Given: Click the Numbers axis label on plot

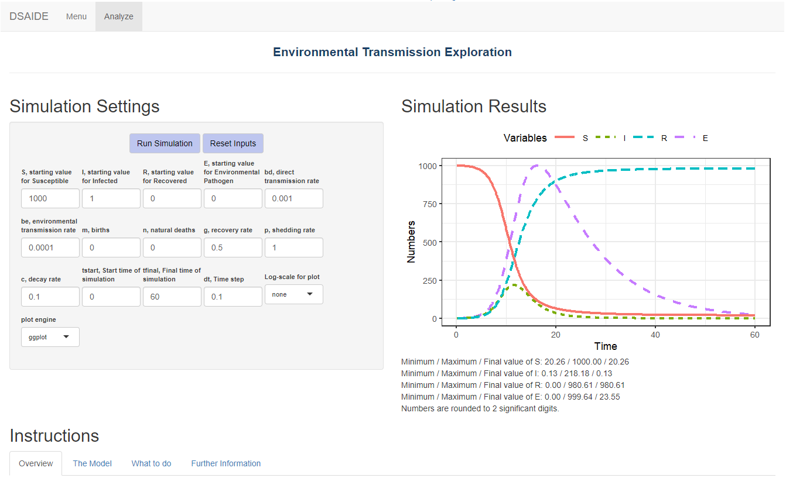Looking at the screenshot, I should click(411, 241).
